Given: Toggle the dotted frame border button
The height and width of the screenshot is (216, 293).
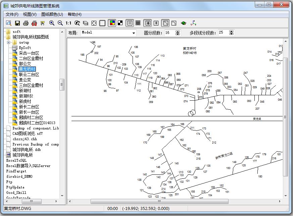Looking at the screenshot, I should coord(103,23).
